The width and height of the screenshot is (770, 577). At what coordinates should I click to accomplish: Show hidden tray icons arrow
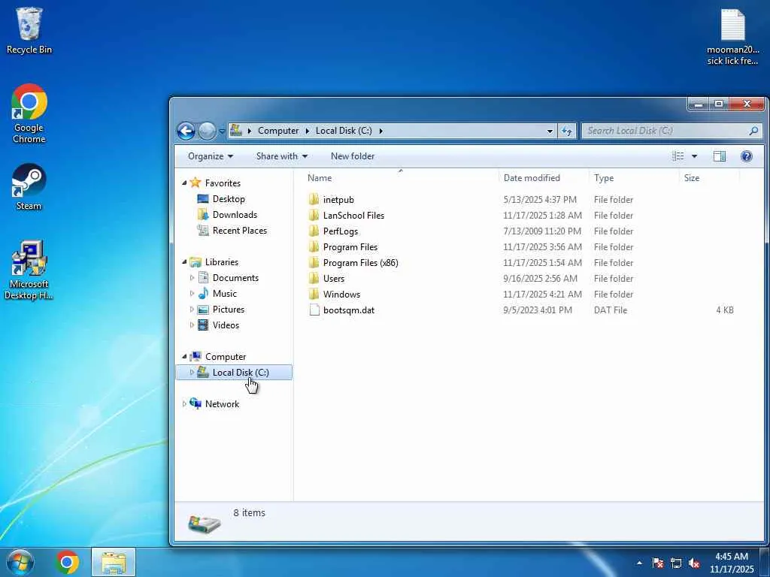coord(639,563)
